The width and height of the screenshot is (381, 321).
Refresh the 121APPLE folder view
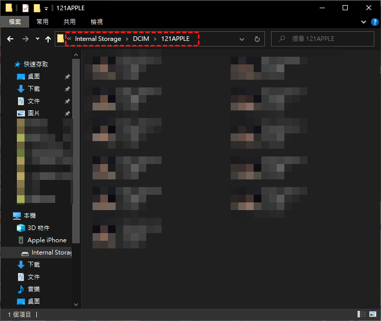pos(257,39)
